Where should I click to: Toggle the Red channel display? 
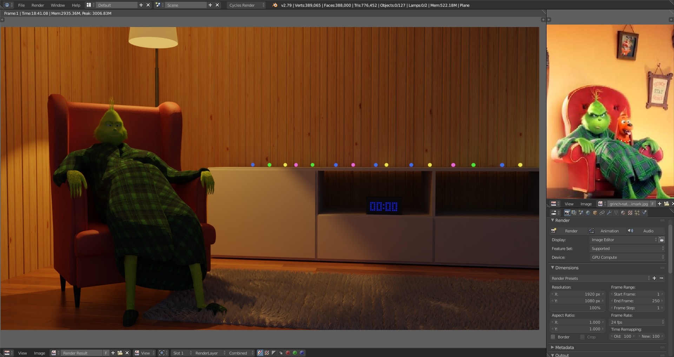[x=288, y=353]
